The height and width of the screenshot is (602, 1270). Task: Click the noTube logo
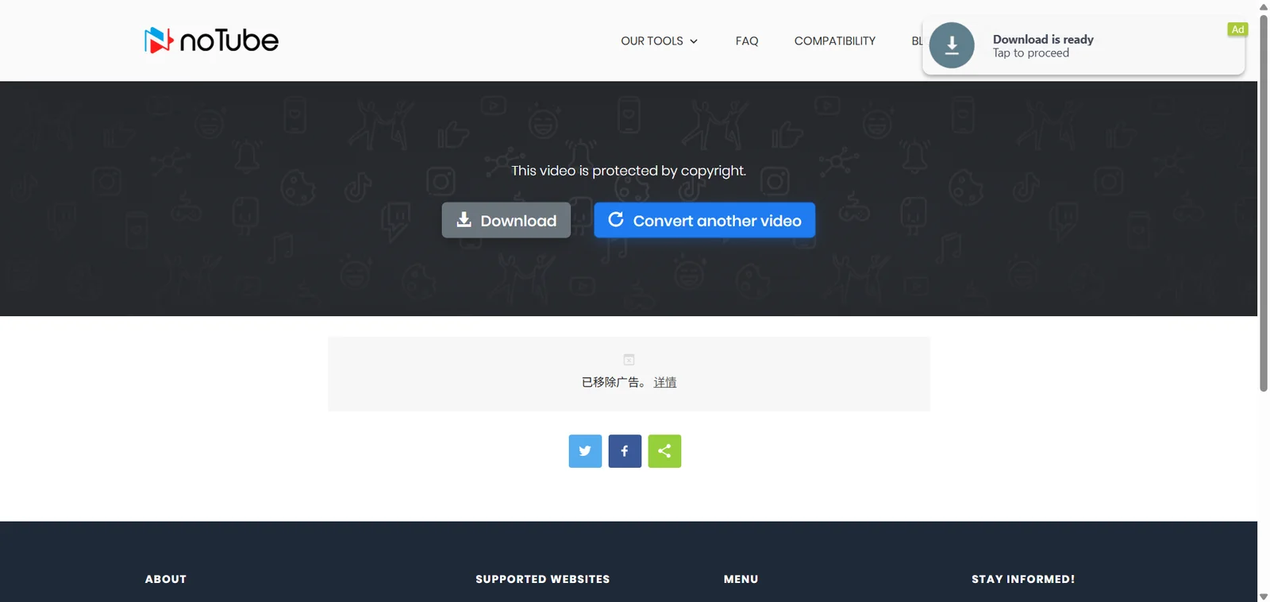click(x=211, y=41)
